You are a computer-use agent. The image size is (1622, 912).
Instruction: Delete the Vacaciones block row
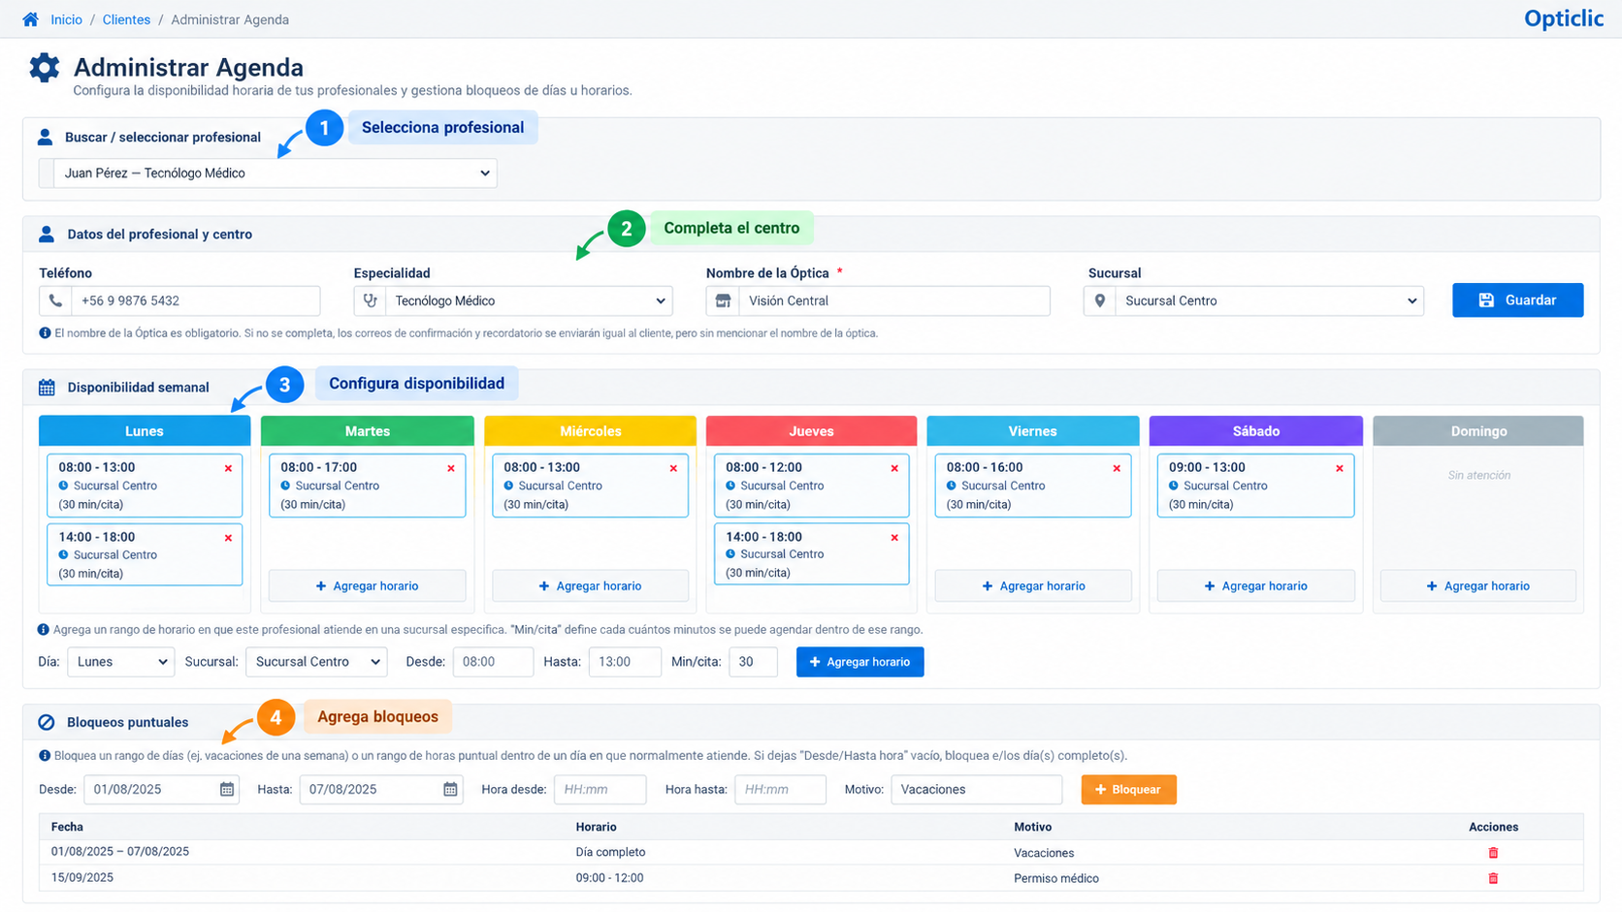coord(1493,853)
